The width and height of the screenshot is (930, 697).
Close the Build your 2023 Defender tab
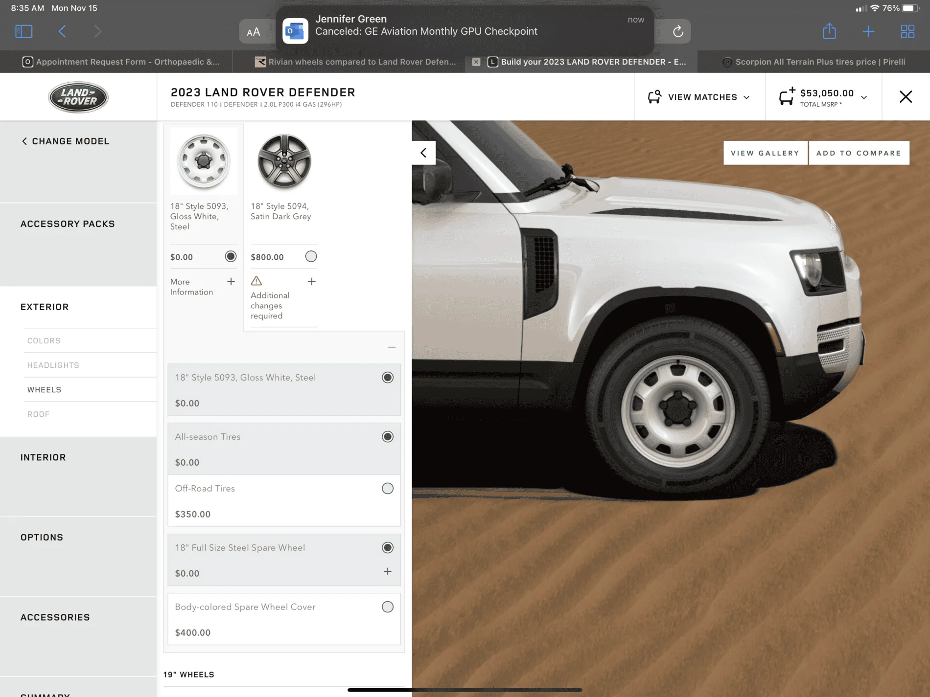click(476, 62)
